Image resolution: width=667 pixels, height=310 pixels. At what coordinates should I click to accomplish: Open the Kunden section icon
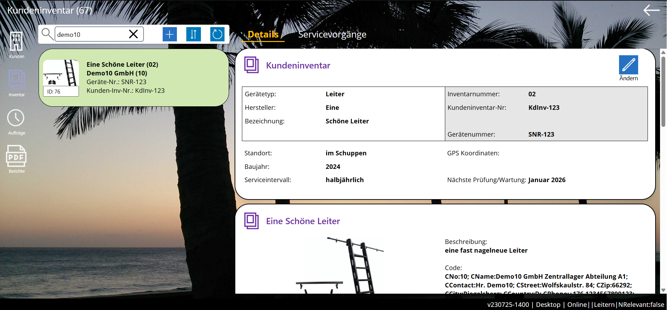16,41
